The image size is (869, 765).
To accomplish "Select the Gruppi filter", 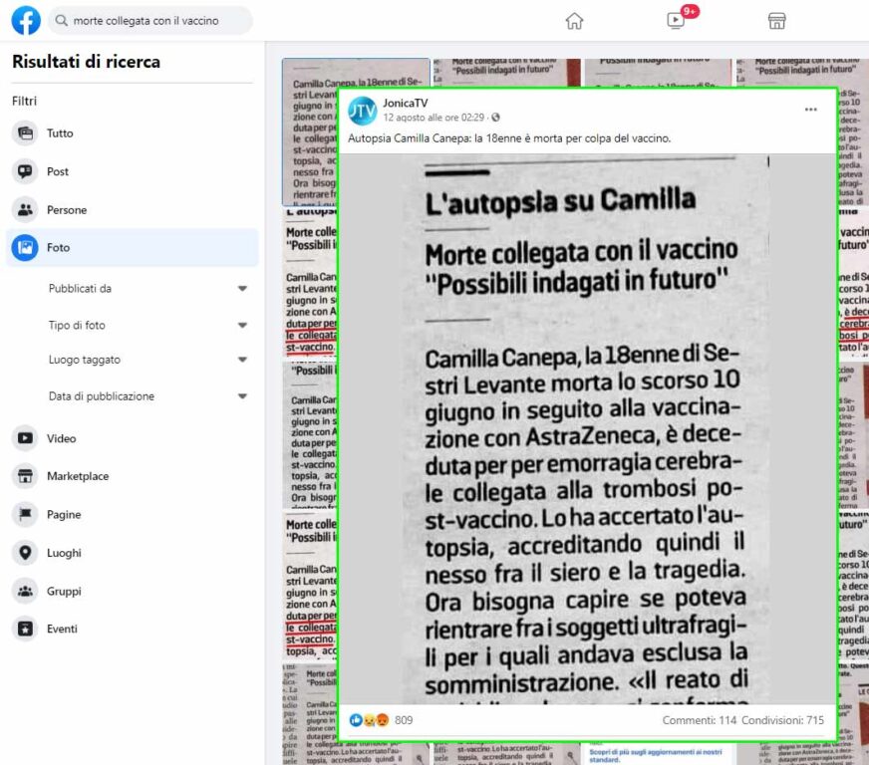I will 132,591.
